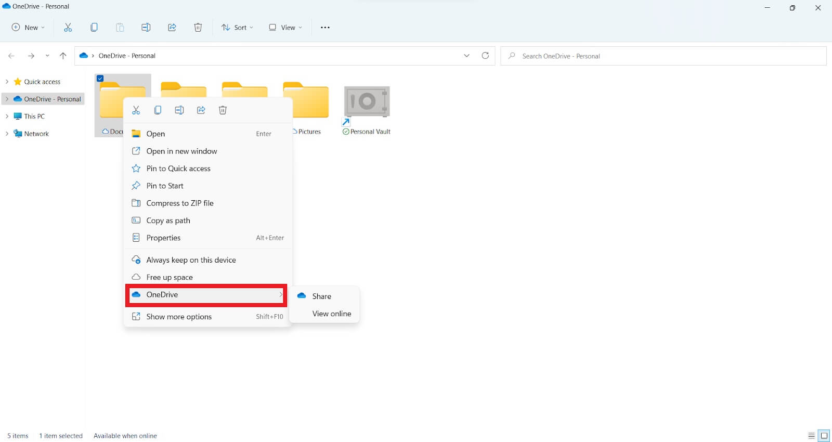Uncheck the selected Documents folder checkbox
The height and width of the screenshot is (442, 832).
coord(100,79)
